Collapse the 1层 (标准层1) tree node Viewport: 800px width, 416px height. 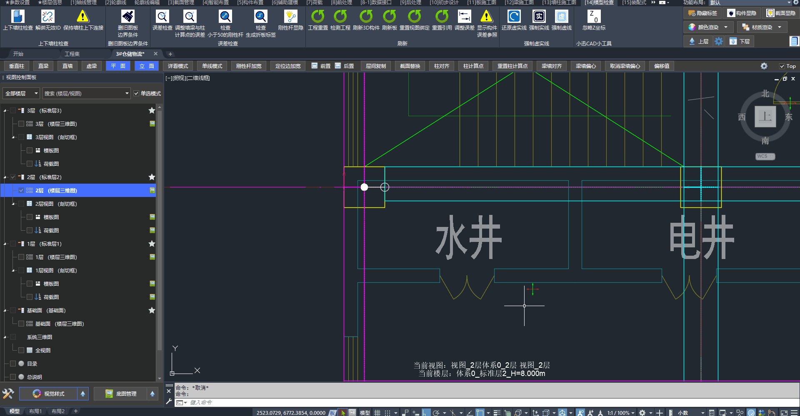click(5, 244)
